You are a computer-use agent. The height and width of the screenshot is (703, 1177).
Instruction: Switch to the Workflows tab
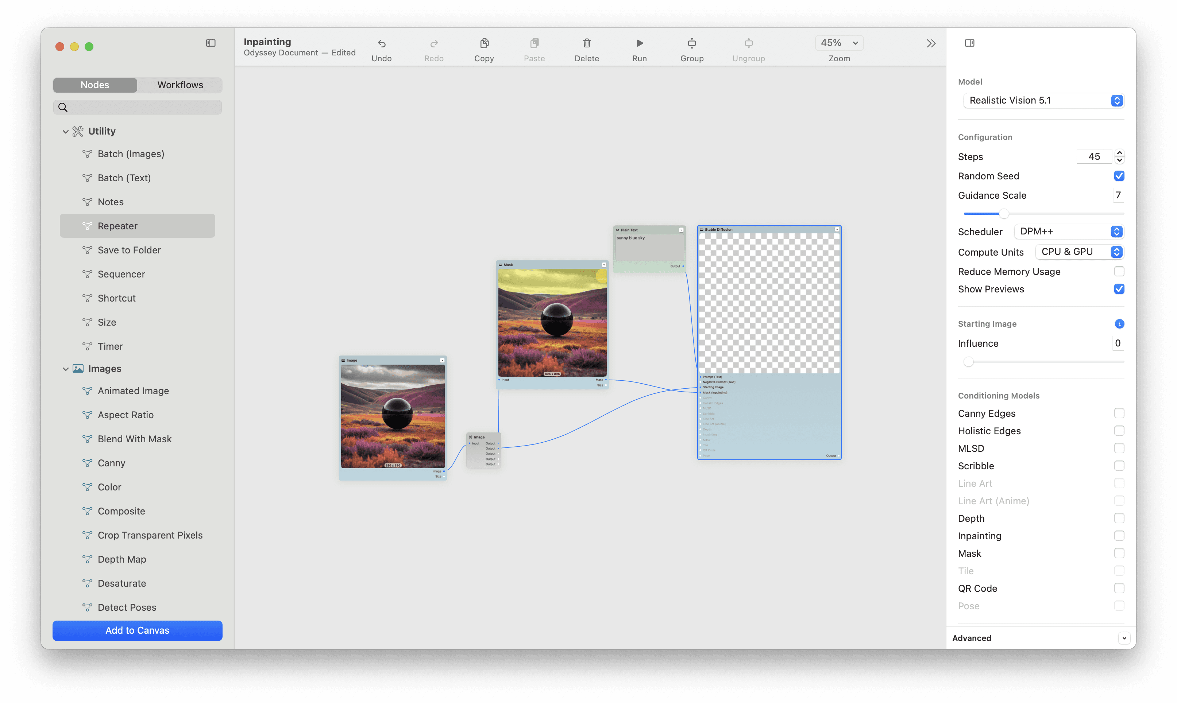click(x=179, y=84)
